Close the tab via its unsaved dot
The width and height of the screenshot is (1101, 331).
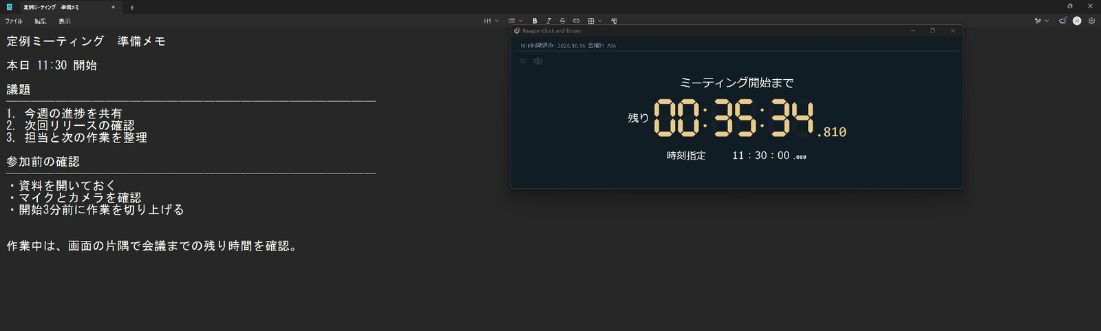(114, 7)
